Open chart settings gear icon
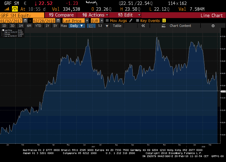This screenshot has height=162, width=226. point(213,26)
